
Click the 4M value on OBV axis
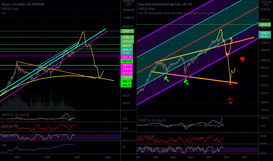coord(124,147)
